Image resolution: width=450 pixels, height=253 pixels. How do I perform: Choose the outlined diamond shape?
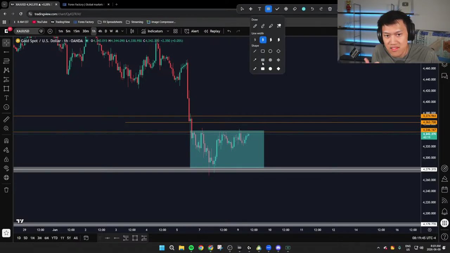tap(278, 51)
